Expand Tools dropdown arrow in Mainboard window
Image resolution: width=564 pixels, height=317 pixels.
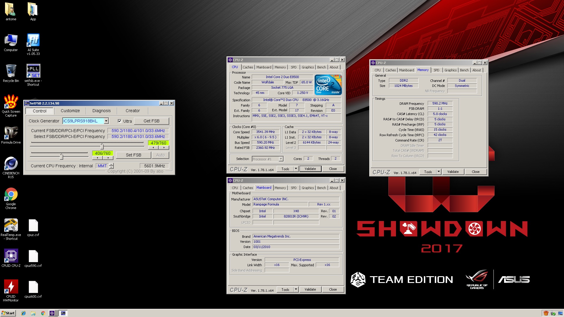(296, 289)
